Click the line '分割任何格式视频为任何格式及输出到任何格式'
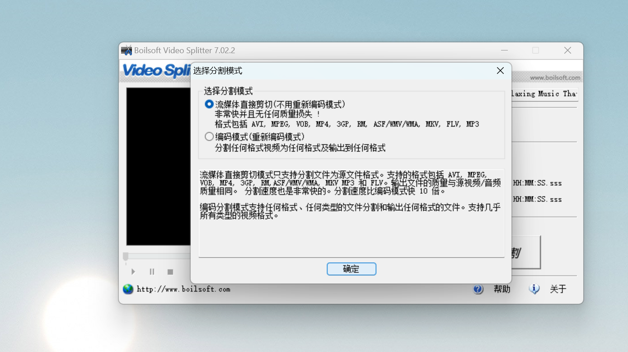Screen dimensions: 628x352 coord(300,148)
